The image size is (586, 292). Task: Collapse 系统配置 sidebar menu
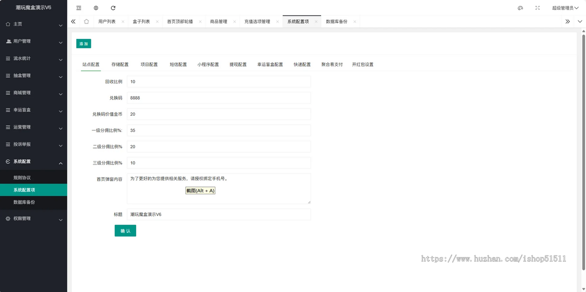33,162
